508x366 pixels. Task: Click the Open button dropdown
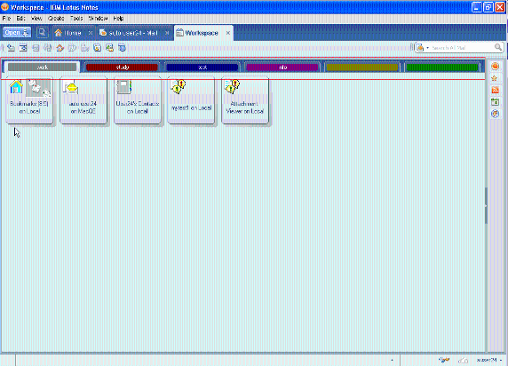click(x=17, y=32)
